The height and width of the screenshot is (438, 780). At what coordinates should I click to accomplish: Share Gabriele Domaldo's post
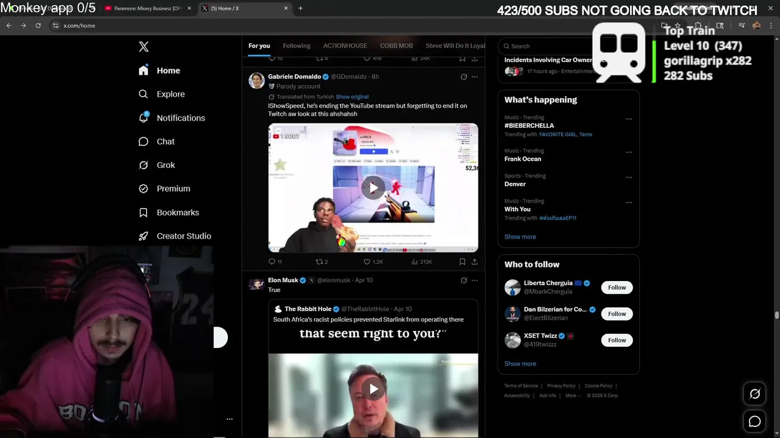pyautogui.click(x=475, y=262)
